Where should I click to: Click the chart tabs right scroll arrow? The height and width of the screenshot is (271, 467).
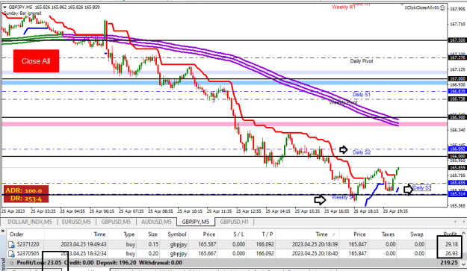point(463,222)
